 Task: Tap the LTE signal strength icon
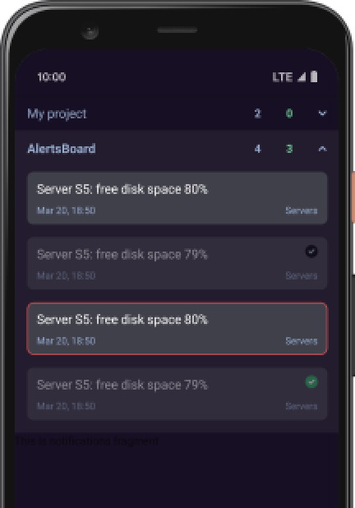click(302, 76)
